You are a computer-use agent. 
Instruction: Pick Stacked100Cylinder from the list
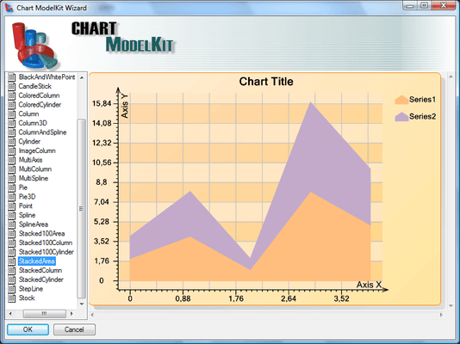pos(46,252)
